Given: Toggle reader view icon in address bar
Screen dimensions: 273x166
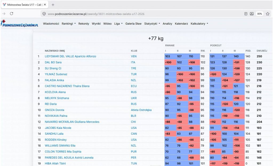Looking at the screenshot, I should click(246, 14).
